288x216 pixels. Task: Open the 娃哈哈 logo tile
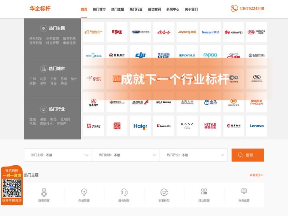pos(164,32)
